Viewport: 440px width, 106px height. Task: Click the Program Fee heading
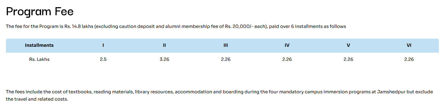pyautogui.click(x=40, y=12)
